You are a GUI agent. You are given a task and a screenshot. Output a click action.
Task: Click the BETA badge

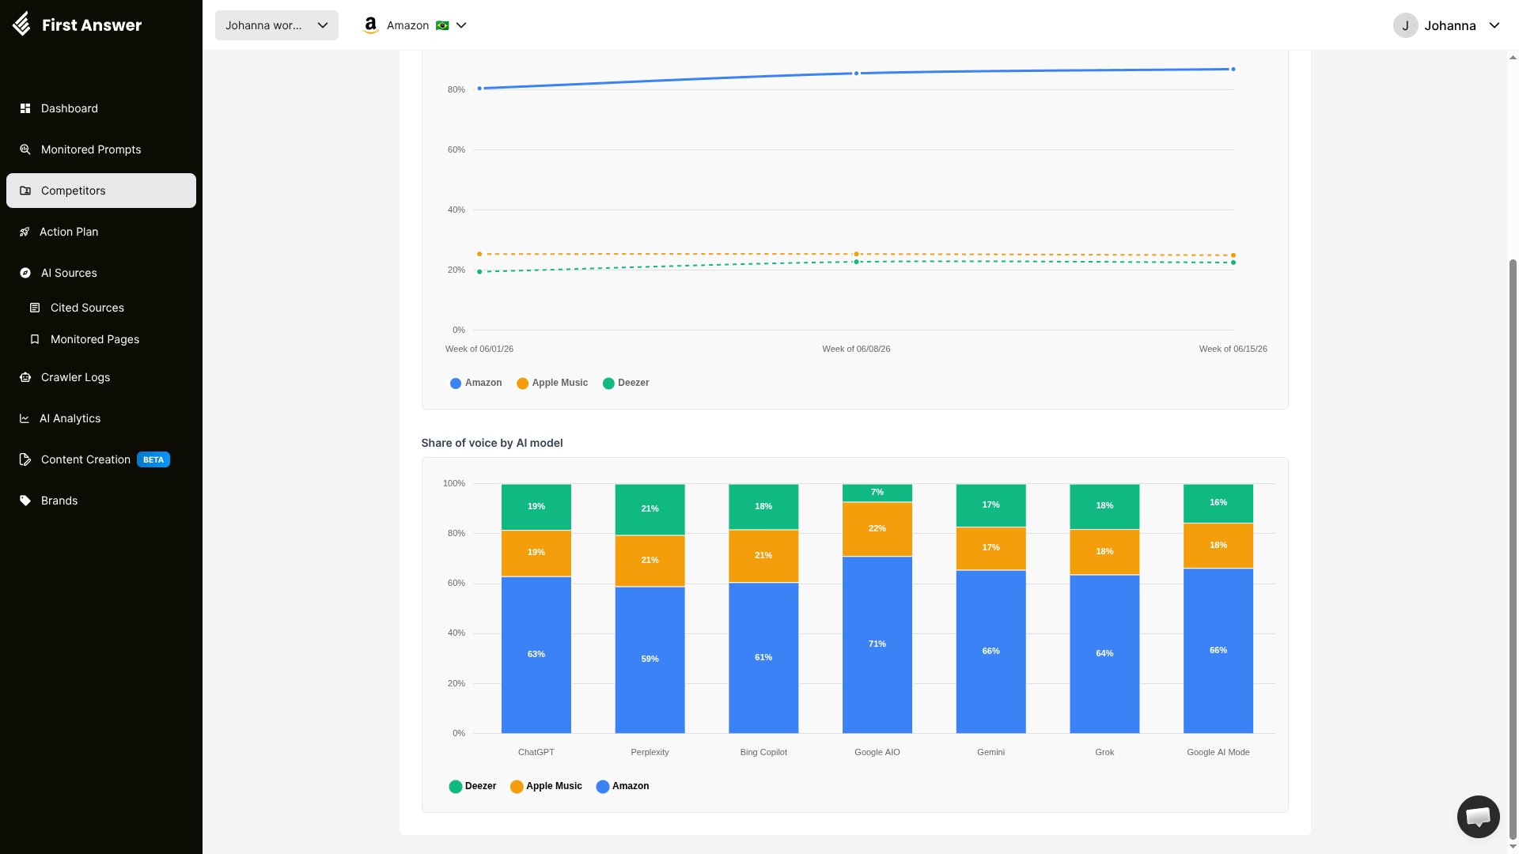pos(153,459)
